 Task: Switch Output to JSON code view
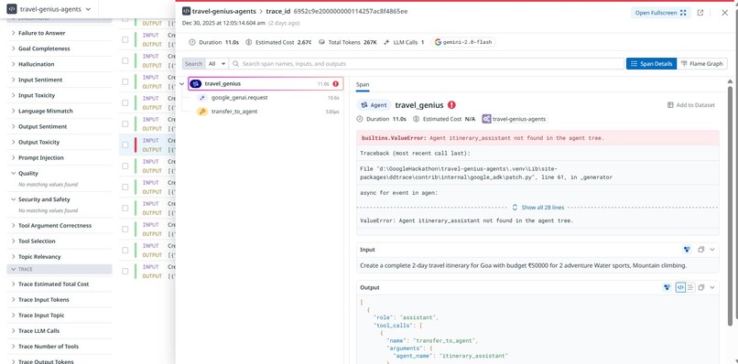[x=680, y=287]
